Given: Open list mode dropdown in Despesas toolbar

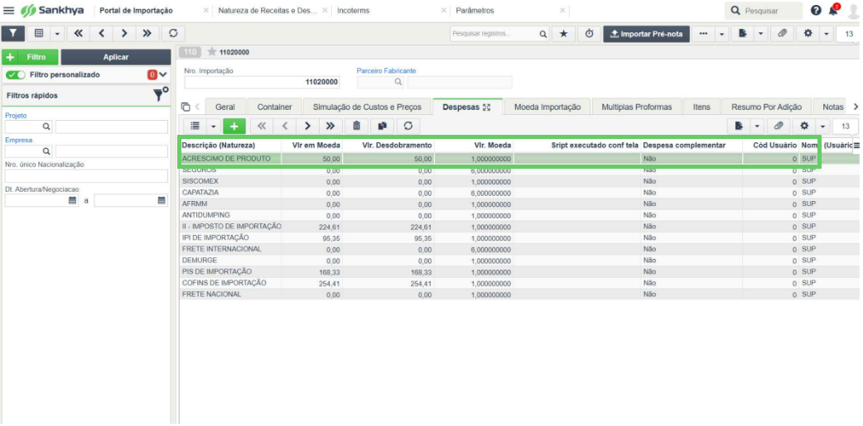Looking at the screenshot, I should tap(213, 126).
